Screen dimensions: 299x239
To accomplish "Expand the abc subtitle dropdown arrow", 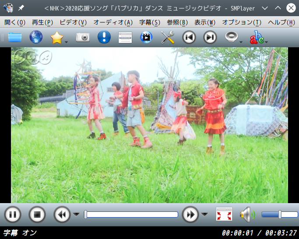I will (267, 42).
